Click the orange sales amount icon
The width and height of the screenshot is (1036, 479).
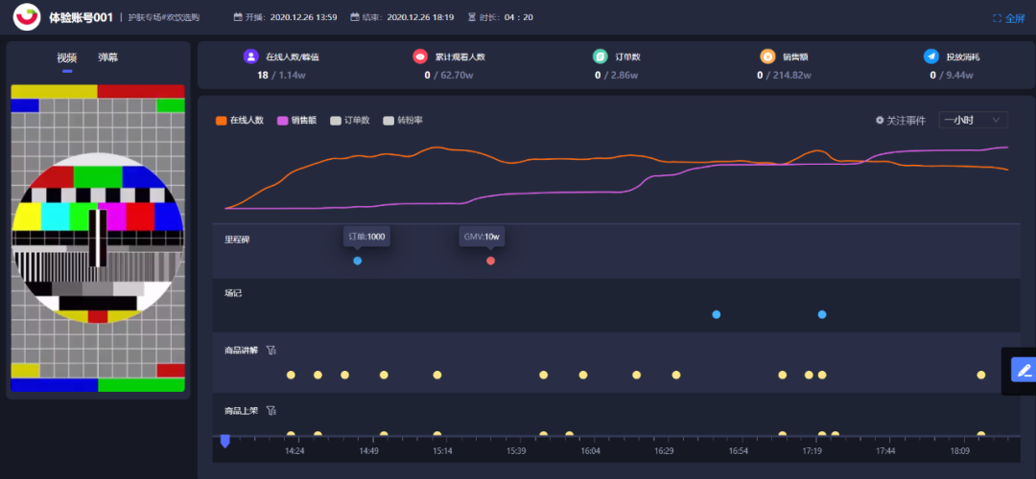coord(767,57)
